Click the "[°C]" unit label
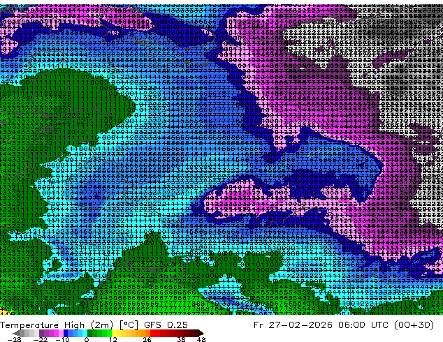Viewport: 443px width, 342px height. (x=129, y=325)
